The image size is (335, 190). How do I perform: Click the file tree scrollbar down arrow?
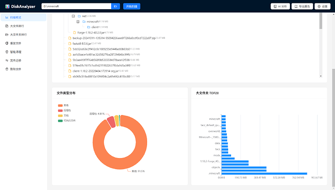click(321, 76)
